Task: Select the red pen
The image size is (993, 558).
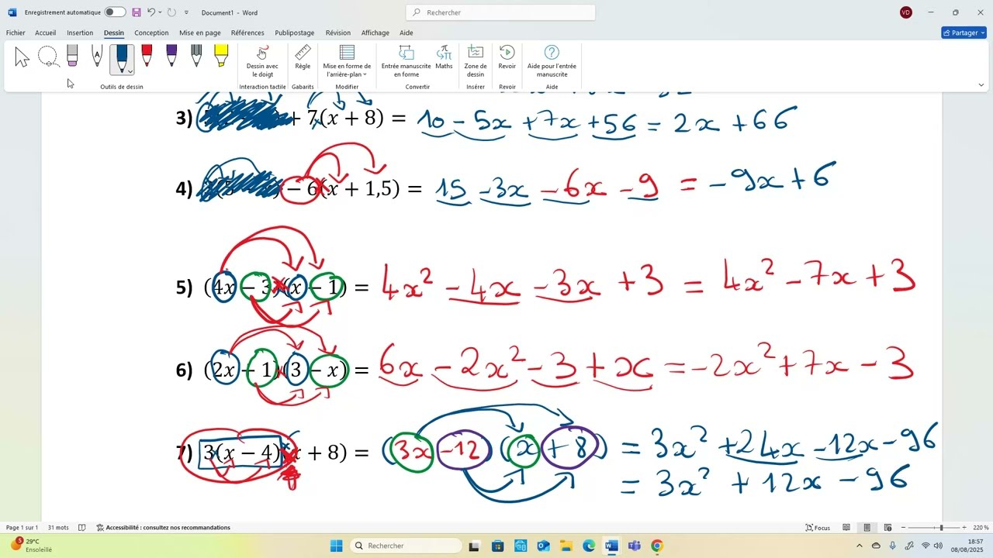Action: 147,56
